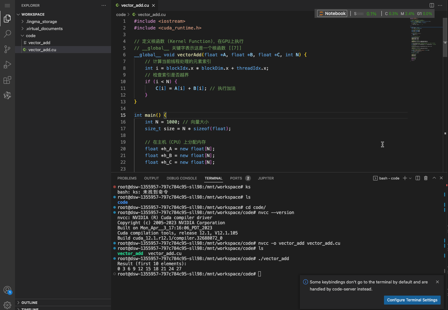The height and width of the screenshot is (310, 448).
Task: Open the Explorer view in activity bar
Action: click(7, 19)
